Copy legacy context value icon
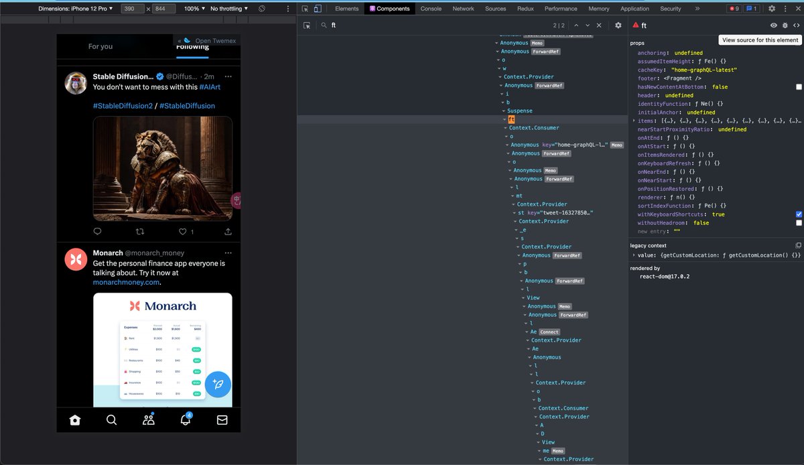Screen dimensions: 804x465 [798, 246]
